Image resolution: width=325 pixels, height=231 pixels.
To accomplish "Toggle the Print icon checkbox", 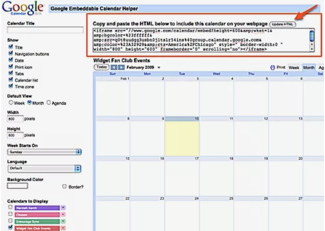I will (x=10, y=67).
